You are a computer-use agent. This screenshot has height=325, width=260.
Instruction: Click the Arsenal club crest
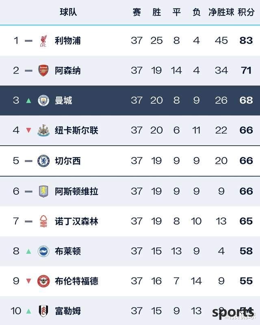click(43, 70)
